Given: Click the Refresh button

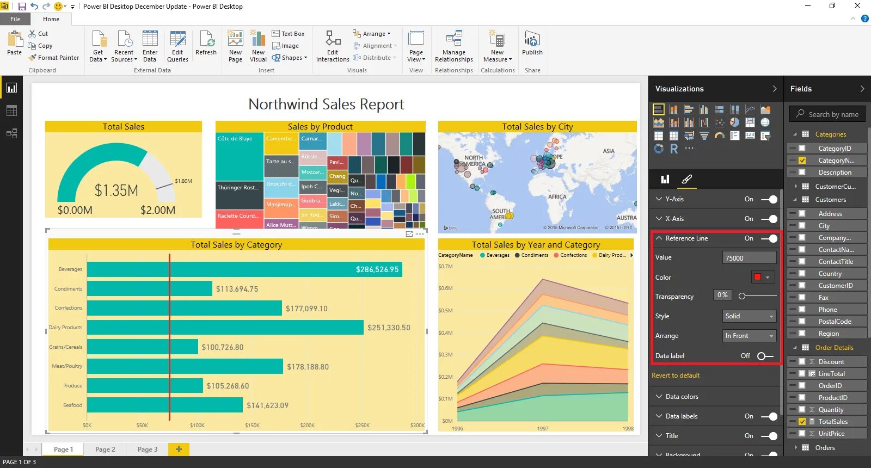Looking at the screenshot, I should click(206, 44).
